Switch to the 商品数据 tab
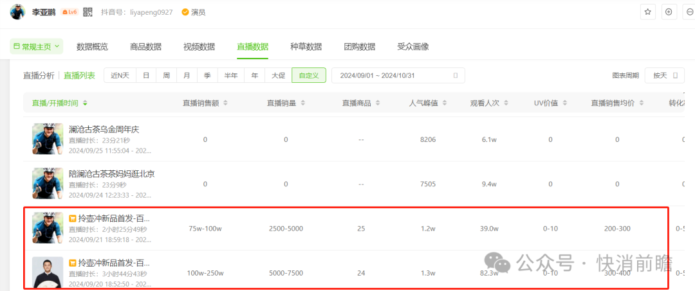Viewport: 695px width, 291px height. pyautogui.click(x=146, y=46)
